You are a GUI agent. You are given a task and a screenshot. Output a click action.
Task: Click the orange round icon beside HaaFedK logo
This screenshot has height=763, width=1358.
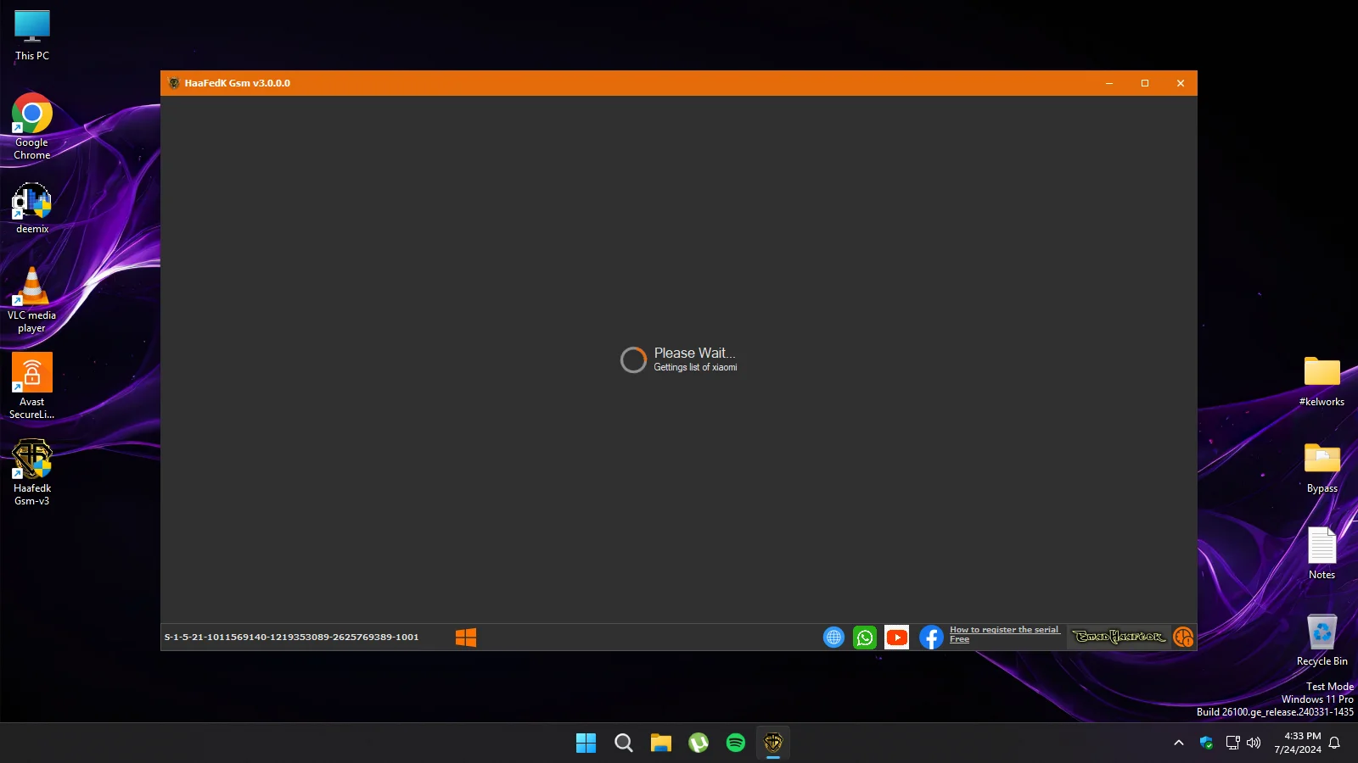[x=1183, y=637]
